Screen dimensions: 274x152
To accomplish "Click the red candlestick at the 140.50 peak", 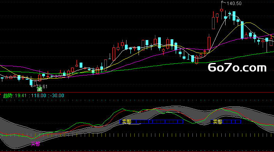I will (221, 10).
